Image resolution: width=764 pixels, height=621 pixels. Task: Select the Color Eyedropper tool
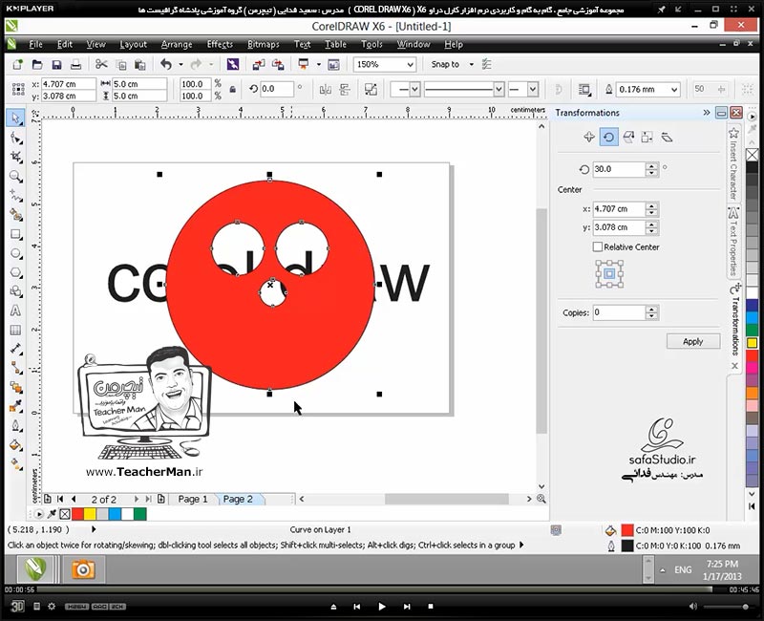pyautogui.click(x=15, y=406)
